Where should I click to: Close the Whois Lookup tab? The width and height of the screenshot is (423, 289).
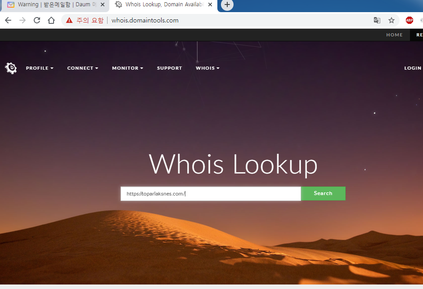pos(210,4)
